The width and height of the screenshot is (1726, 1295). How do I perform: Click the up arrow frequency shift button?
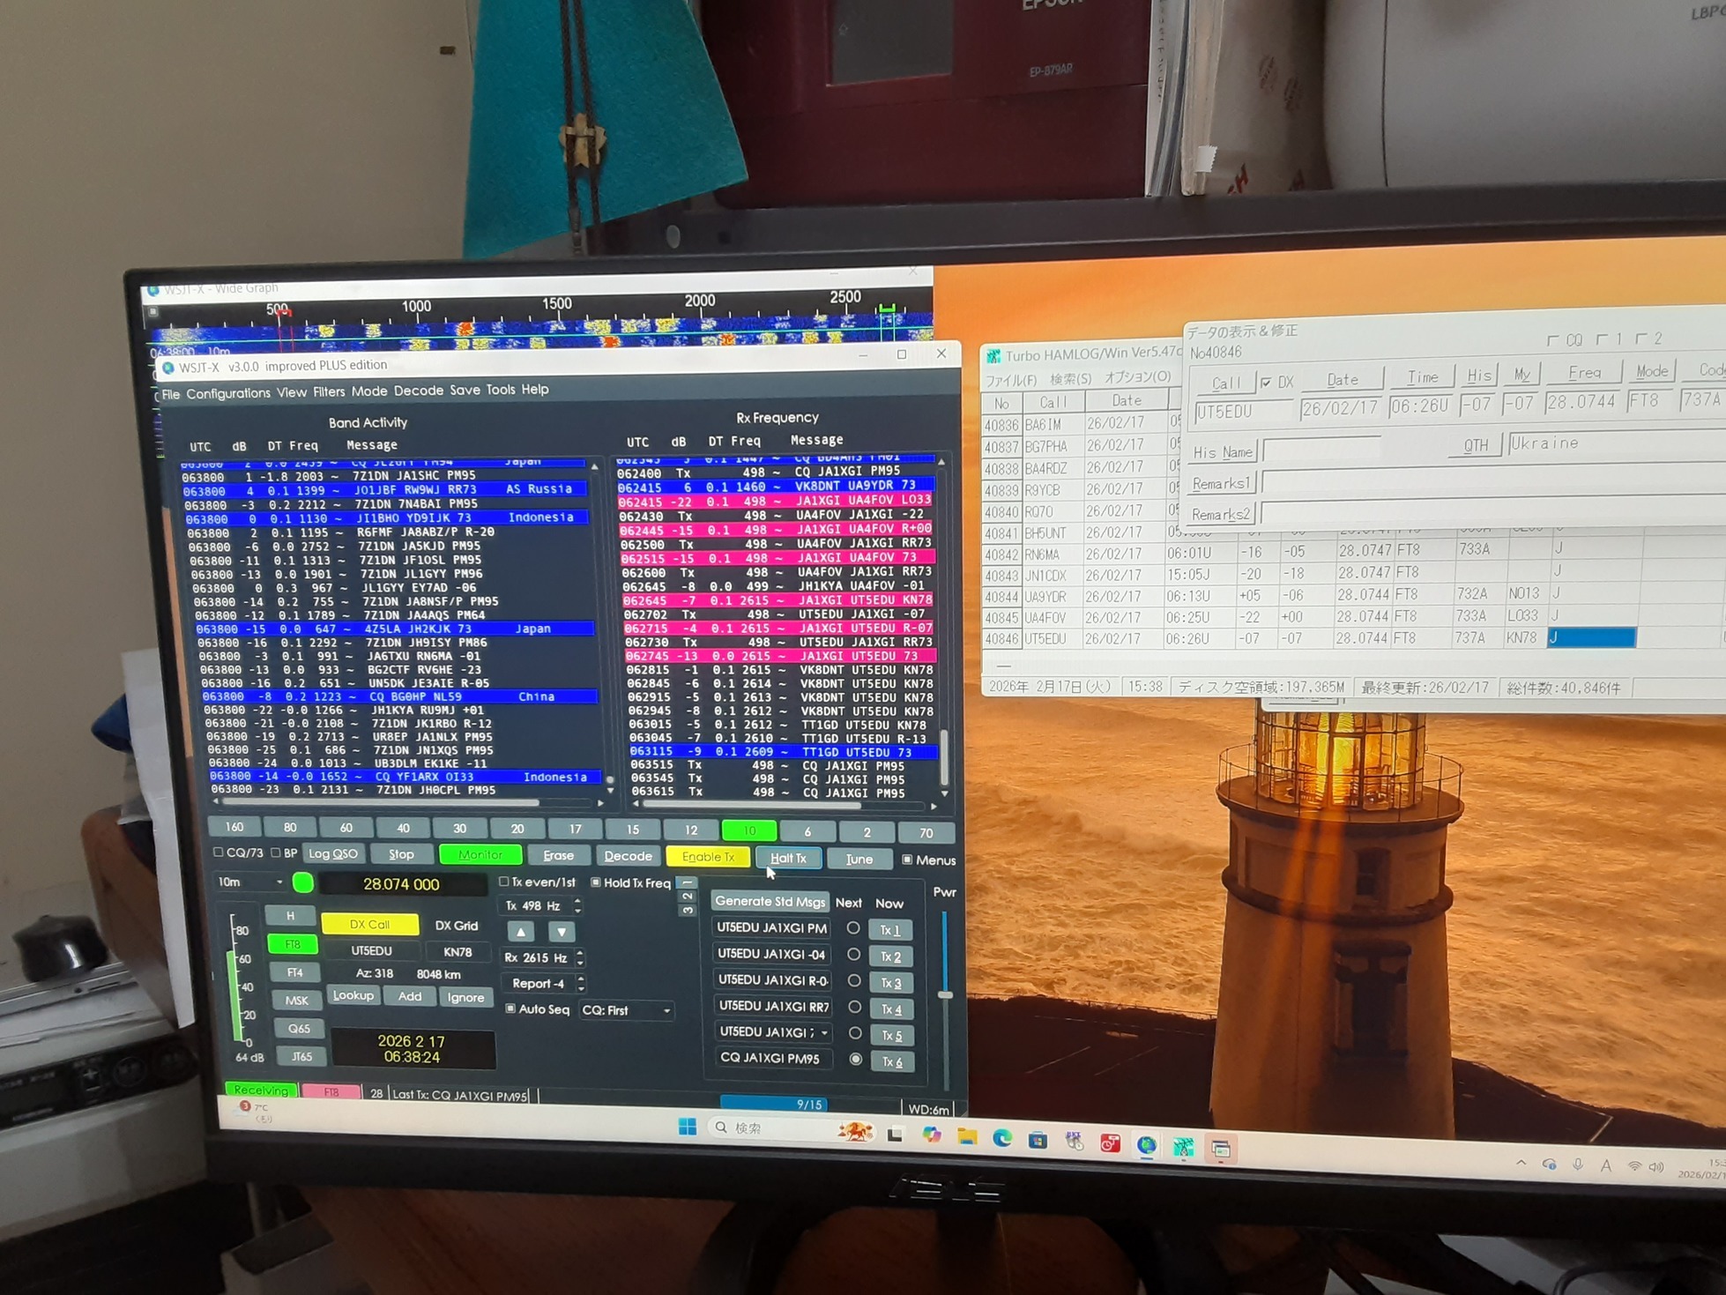[x=521, y=932]
